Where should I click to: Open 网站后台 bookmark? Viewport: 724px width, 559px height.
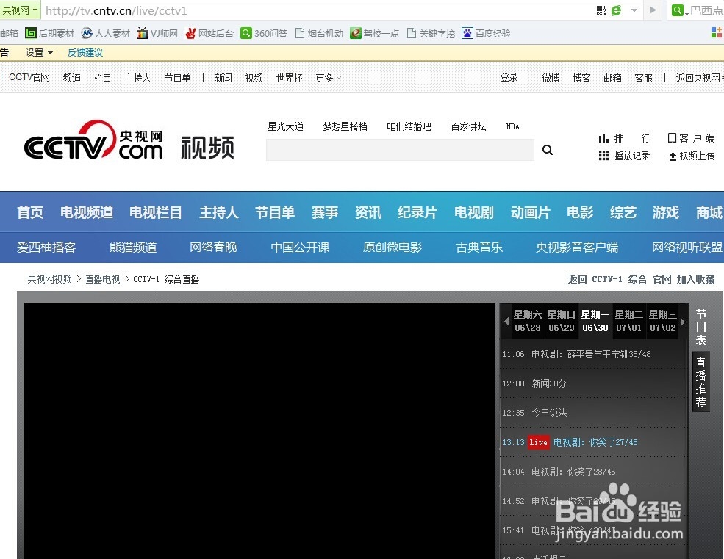pos(209,33)
